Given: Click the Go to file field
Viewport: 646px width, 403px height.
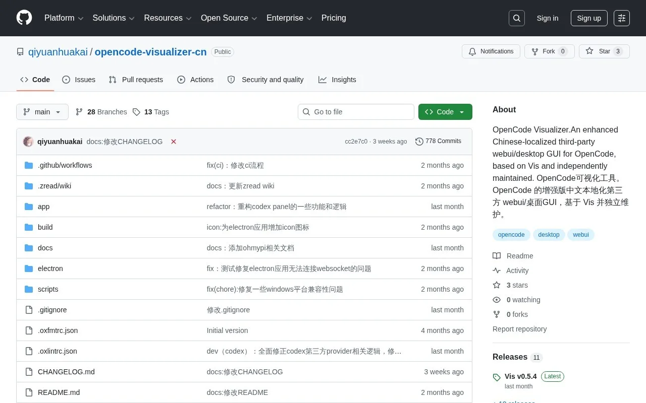Looking at the screenshot, I should coord(356,112).
